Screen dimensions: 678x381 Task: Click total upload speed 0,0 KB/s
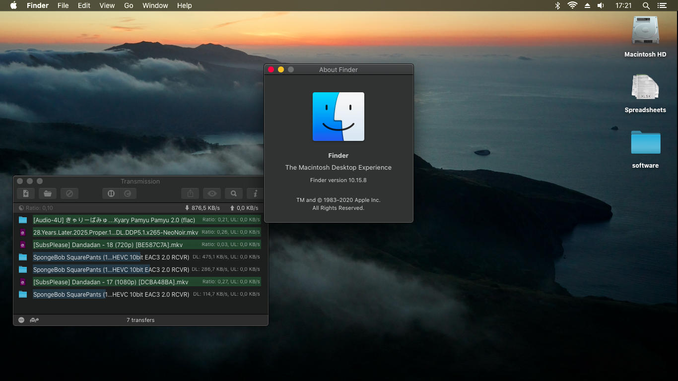(x=244, y=208)
